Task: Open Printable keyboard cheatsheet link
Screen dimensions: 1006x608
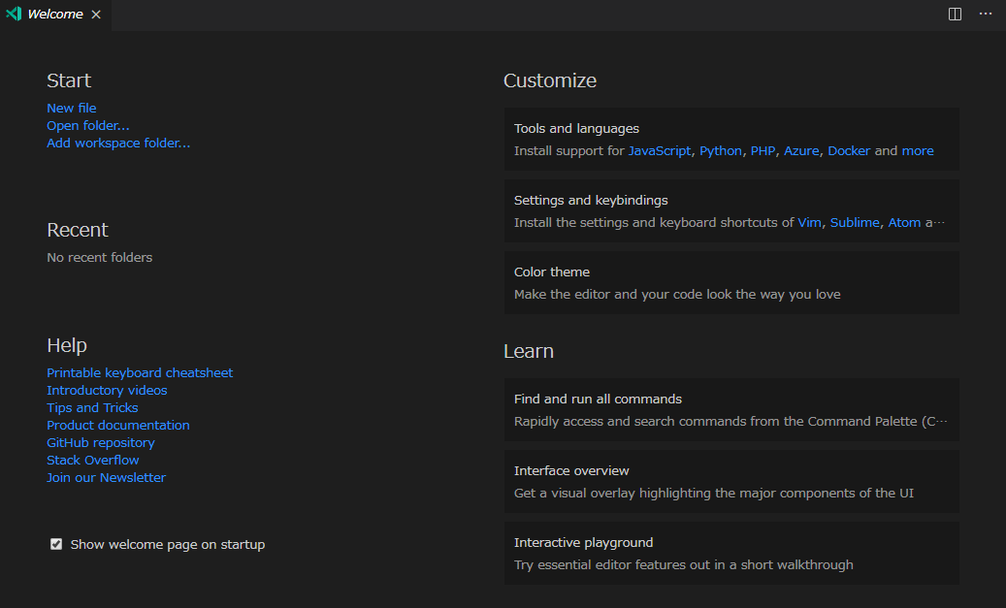Action: point(140,372)
